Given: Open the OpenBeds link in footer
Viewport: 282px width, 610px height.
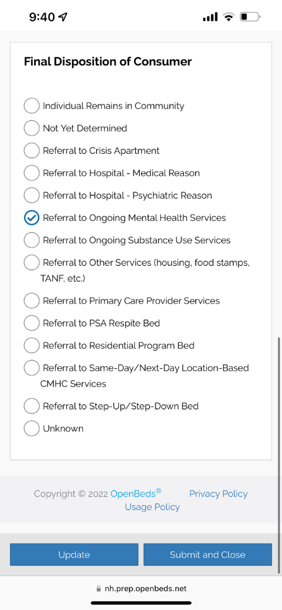Looking at the screenshot, I should tap(136, 493).
